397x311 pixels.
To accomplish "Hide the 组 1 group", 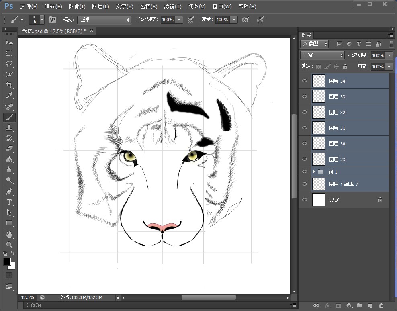I will [305, 172].
